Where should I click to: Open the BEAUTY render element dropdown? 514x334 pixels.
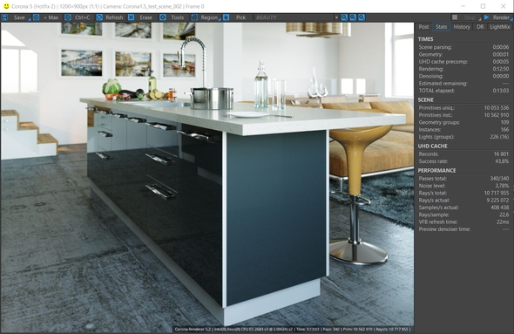pos(297,17)
